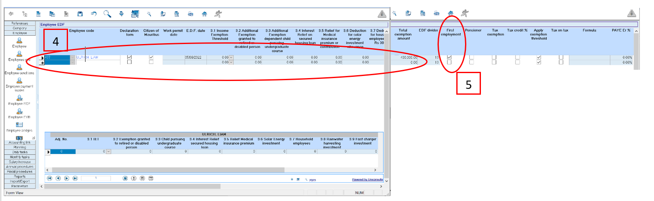Open the Reports section in sidebar
The image size is (654, 201).
[x=19, y=176]
